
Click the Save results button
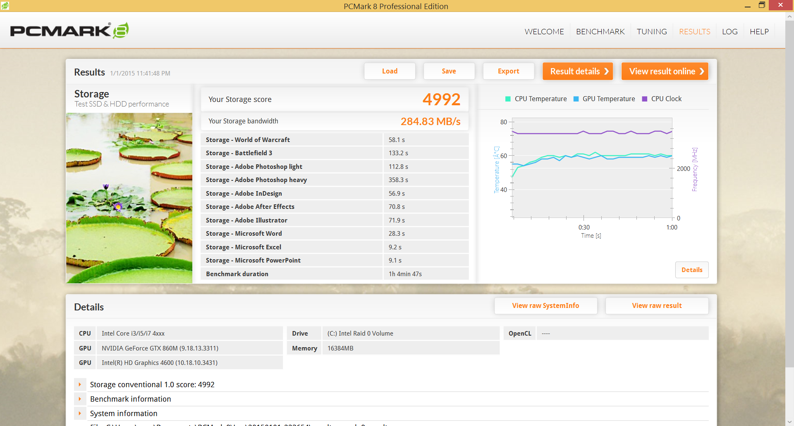point(449,71)
